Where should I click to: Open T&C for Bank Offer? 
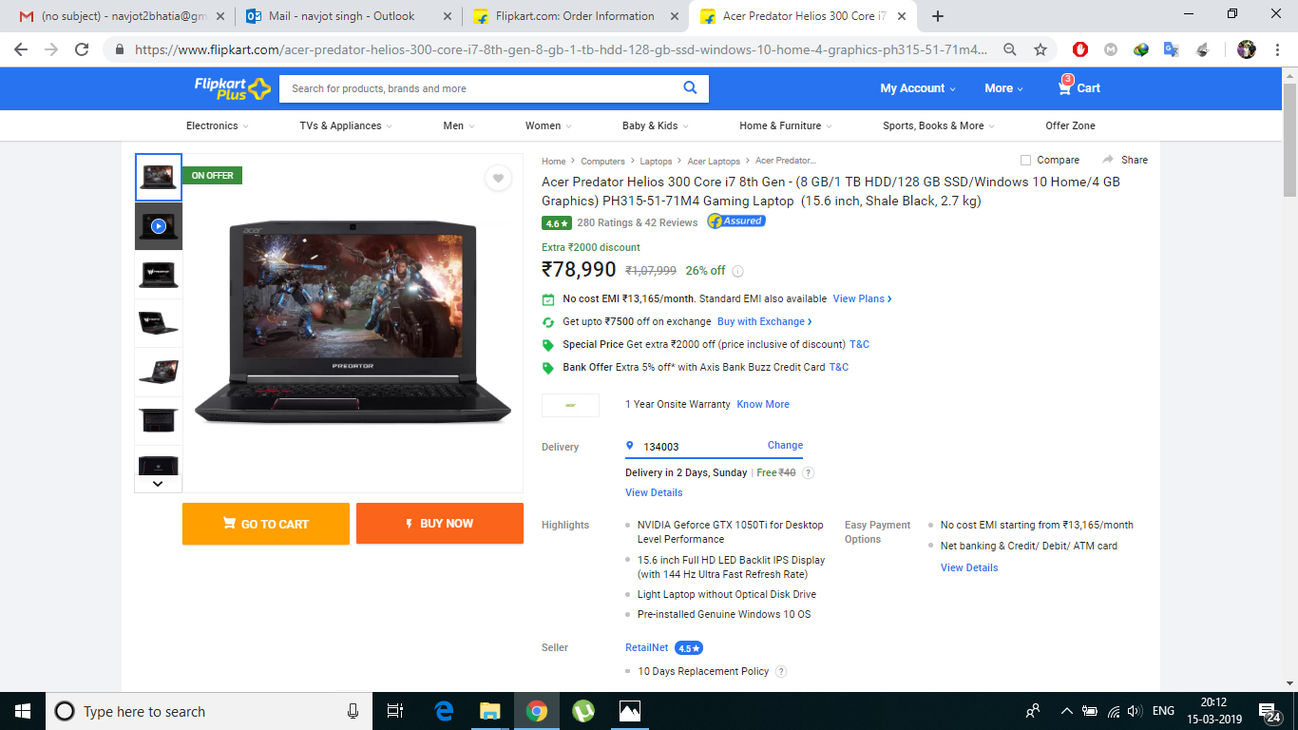839,367
